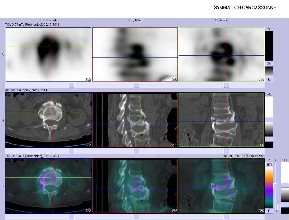Screen dimensions: 289x220
Task: Select the fused sagittal image in row C
Action: coord(135,186)
